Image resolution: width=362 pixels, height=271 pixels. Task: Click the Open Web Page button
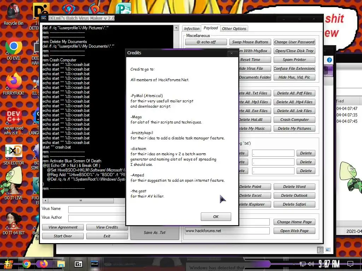pyautogui.click(x=294, y=231)
